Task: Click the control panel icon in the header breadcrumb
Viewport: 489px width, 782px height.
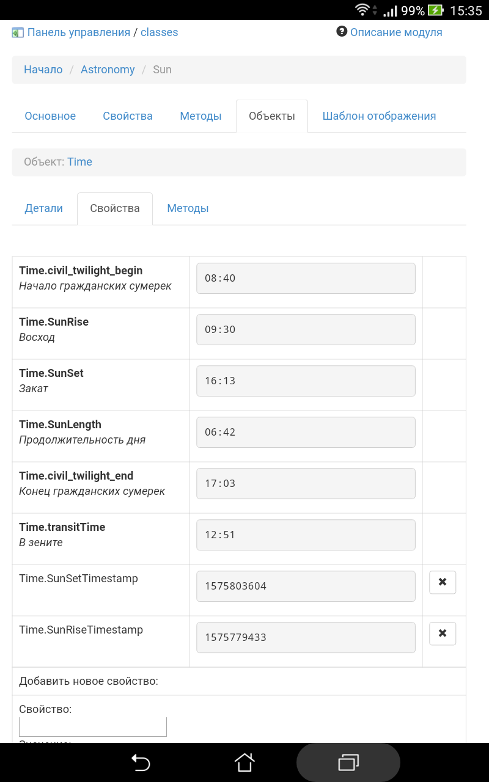Action: [x=18, y=31]
